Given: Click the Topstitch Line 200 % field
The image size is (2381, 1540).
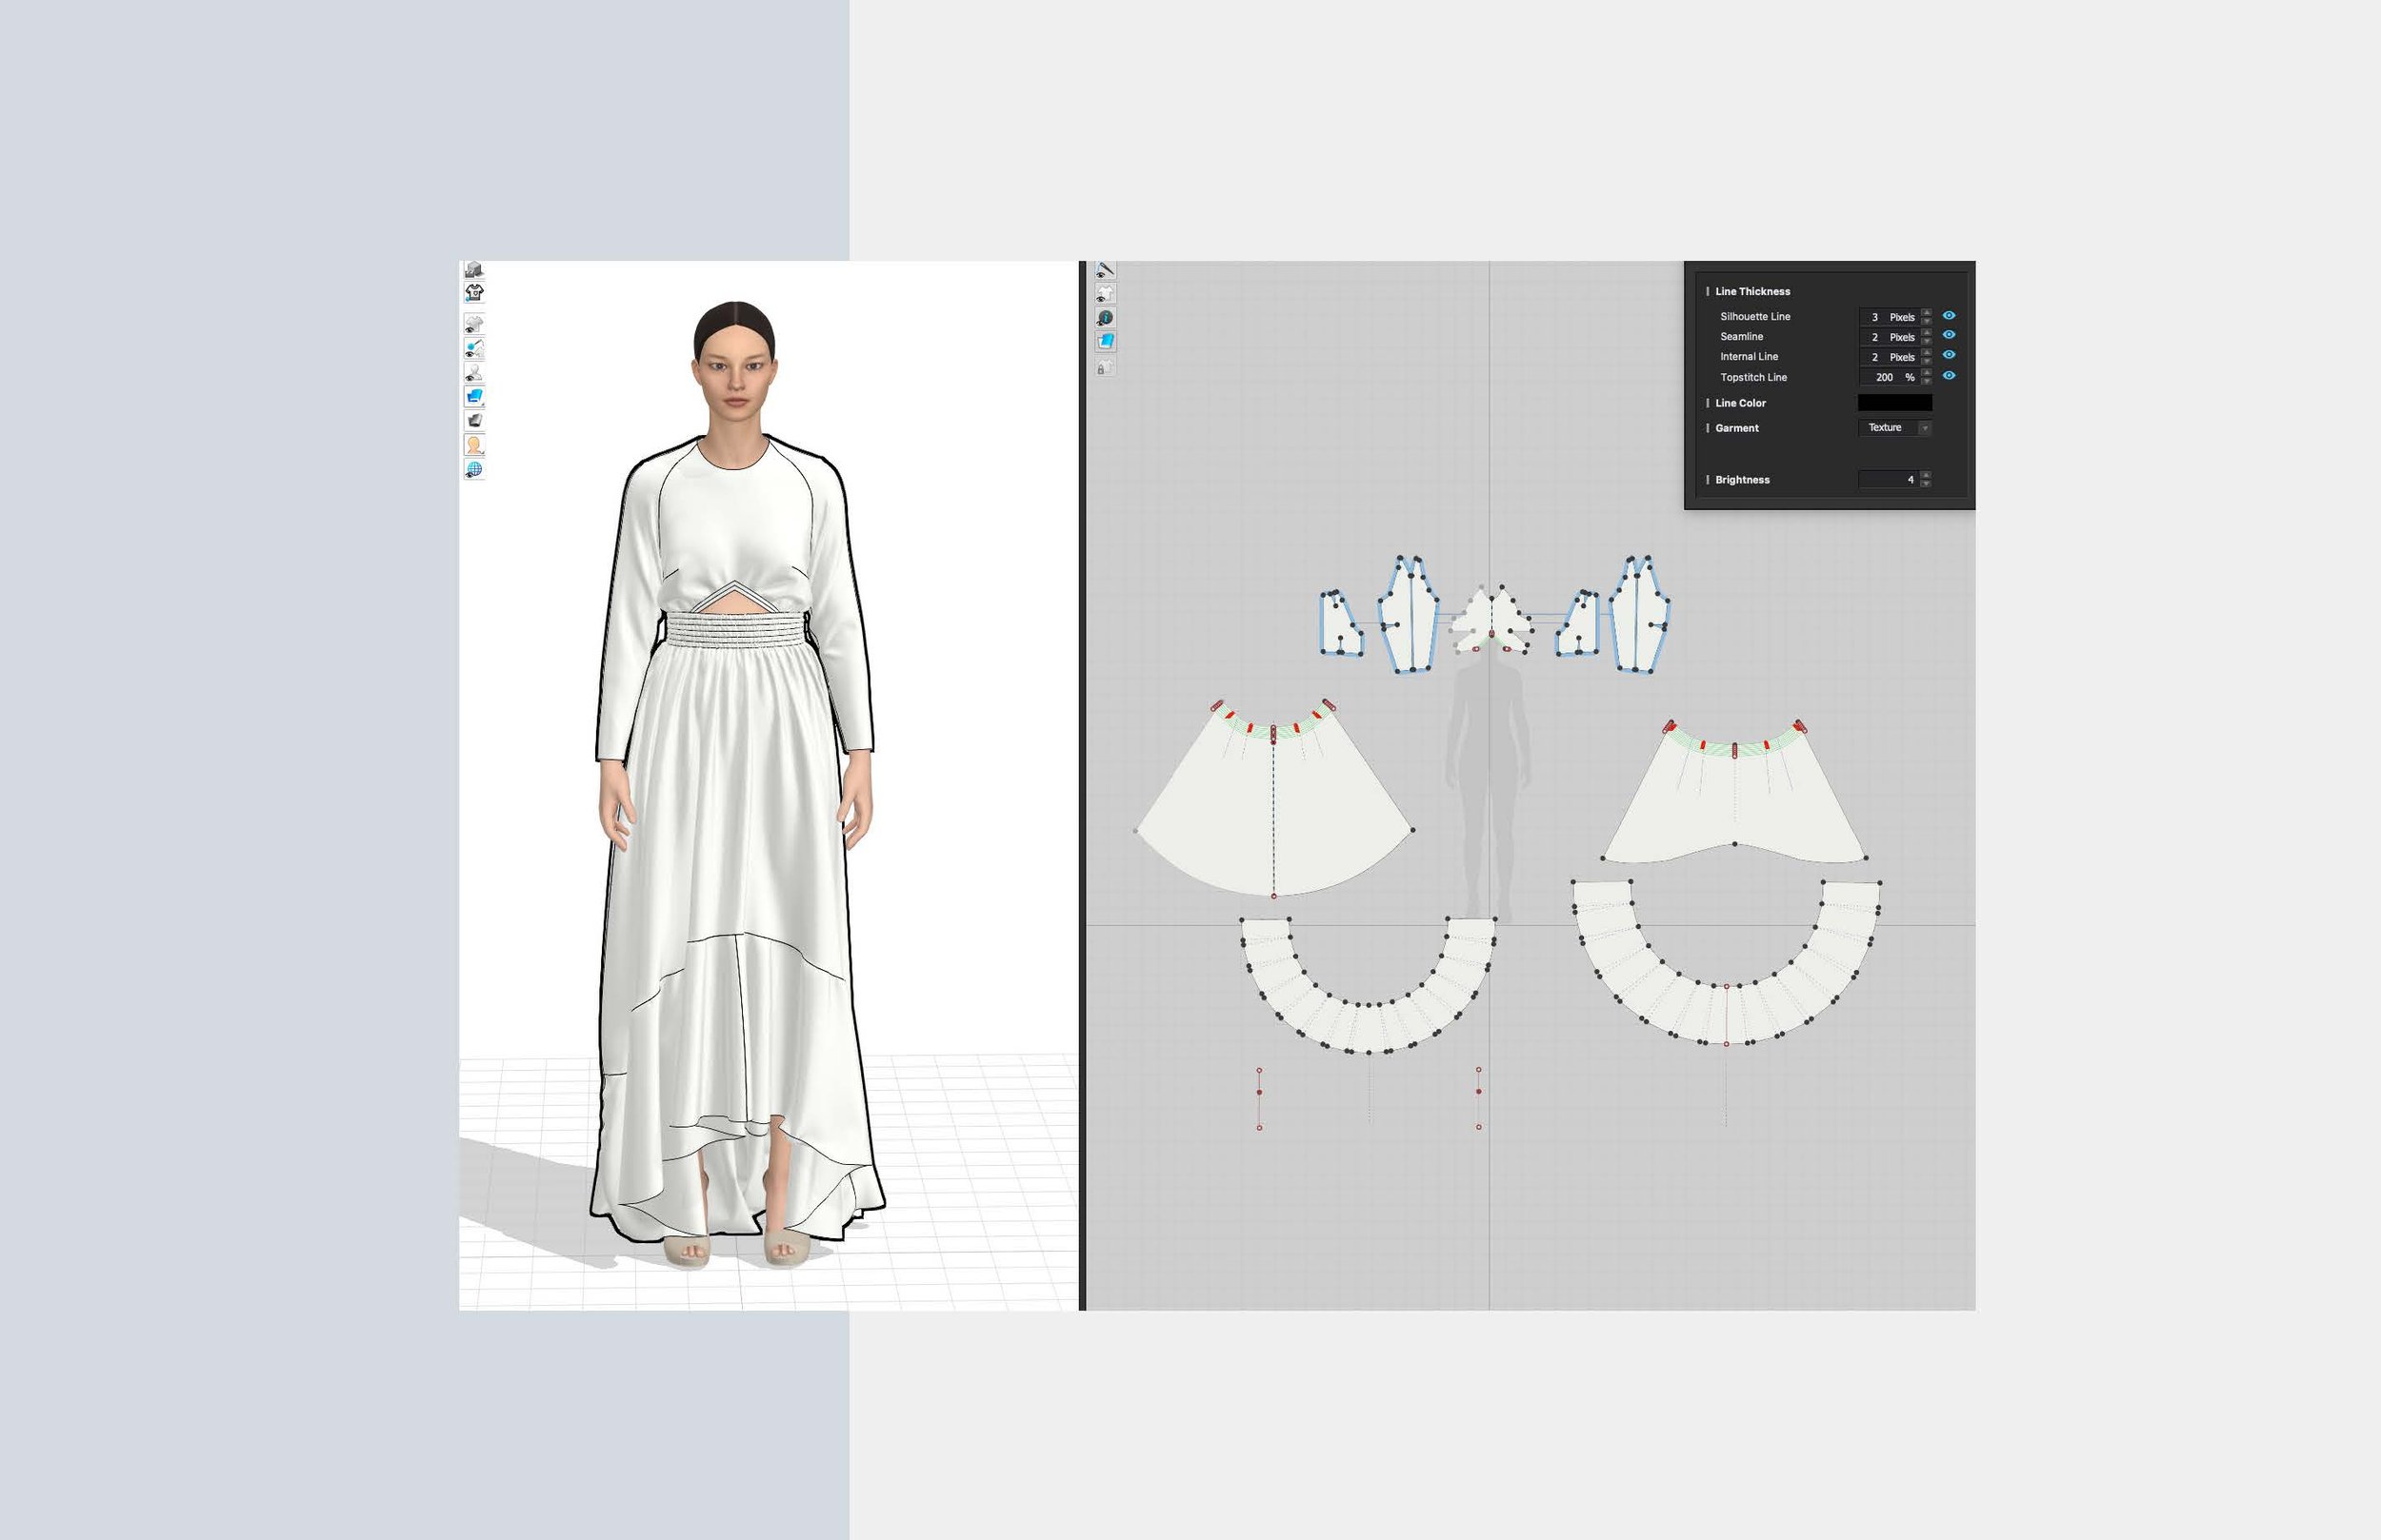Looking at the screenshot, I should coord(1890,377).
